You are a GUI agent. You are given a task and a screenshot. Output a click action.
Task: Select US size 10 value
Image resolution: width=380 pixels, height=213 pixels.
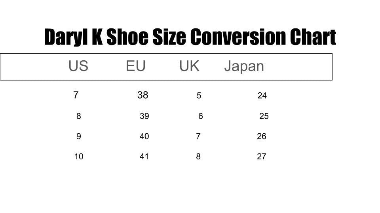(x=79, y=157)
